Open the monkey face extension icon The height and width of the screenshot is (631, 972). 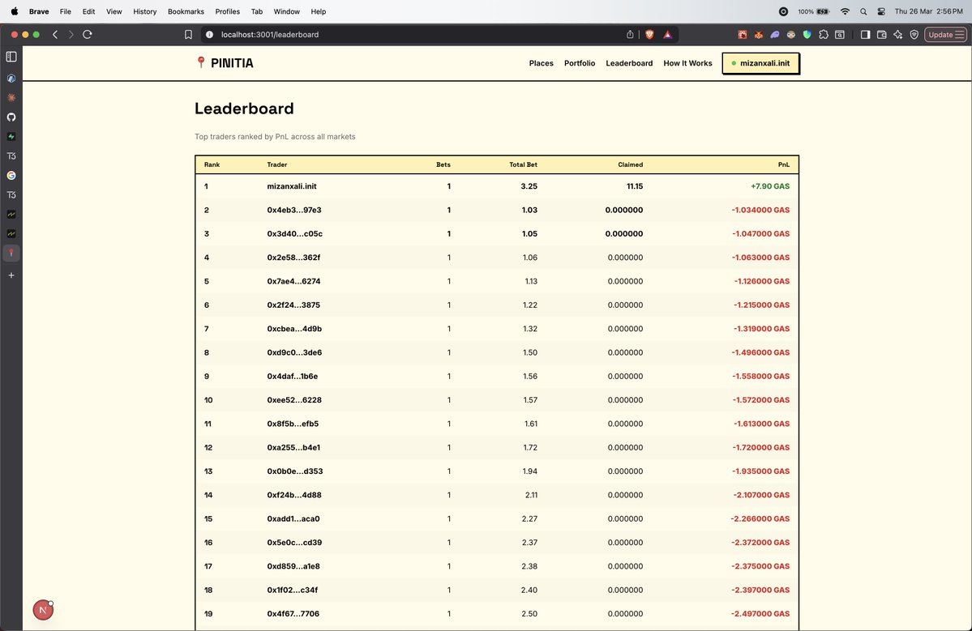tap(791, 35)
